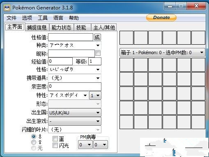
Task: Enable the 闪光 shiny checkbox
Action: (x=55, y=145)
